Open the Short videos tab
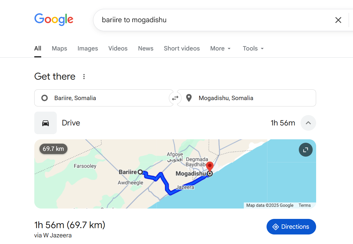 click(x=182, y=48)
